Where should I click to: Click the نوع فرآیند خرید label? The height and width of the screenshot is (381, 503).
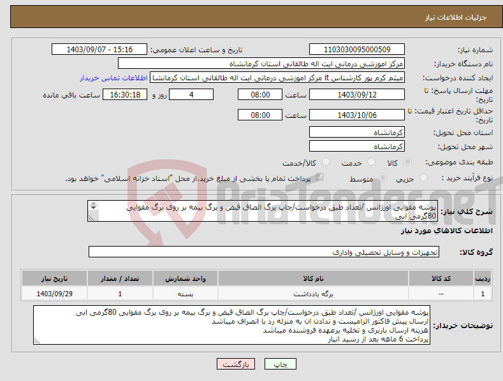coord(467,178)
